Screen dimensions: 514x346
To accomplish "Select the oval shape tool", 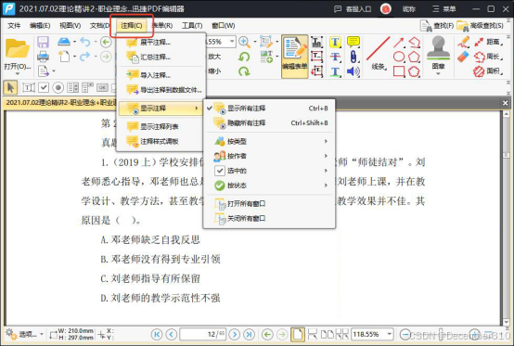I will pyautogui.click(x=399, y=57).
